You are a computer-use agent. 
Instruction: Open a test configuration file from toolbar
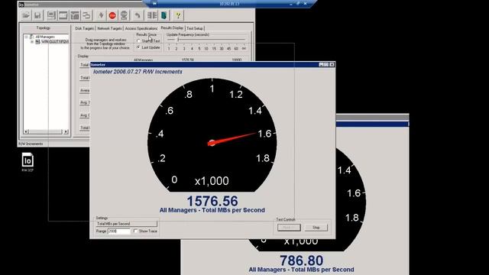(x=26, y=15)
